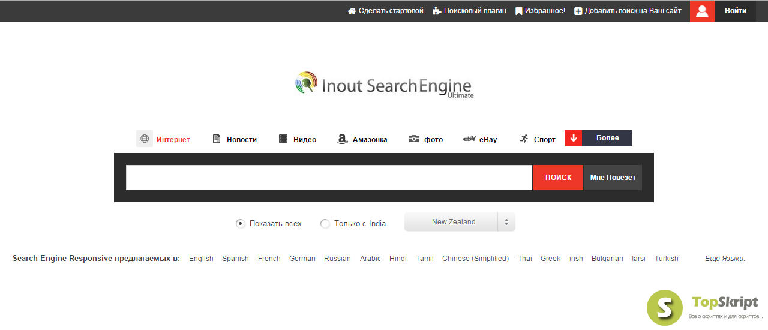Click the film strip icon for Видео
This screenshot has width=768, height=330.
283,139
